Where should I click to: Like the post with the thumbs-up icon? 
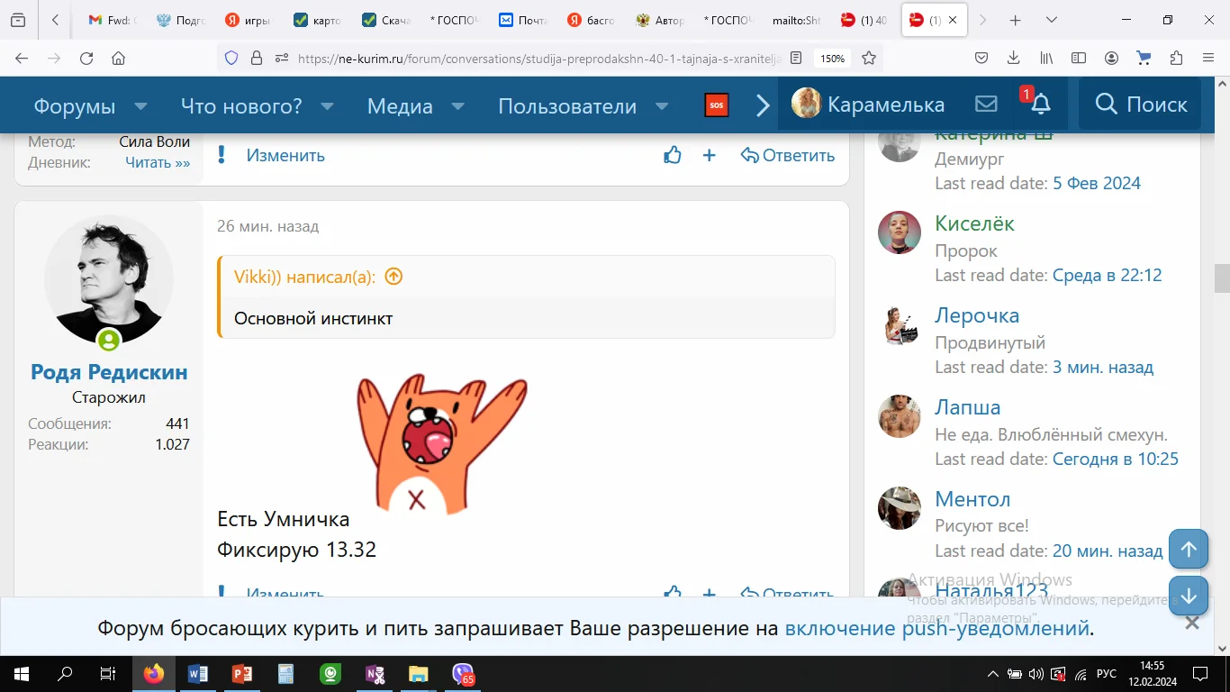[672, 155]
